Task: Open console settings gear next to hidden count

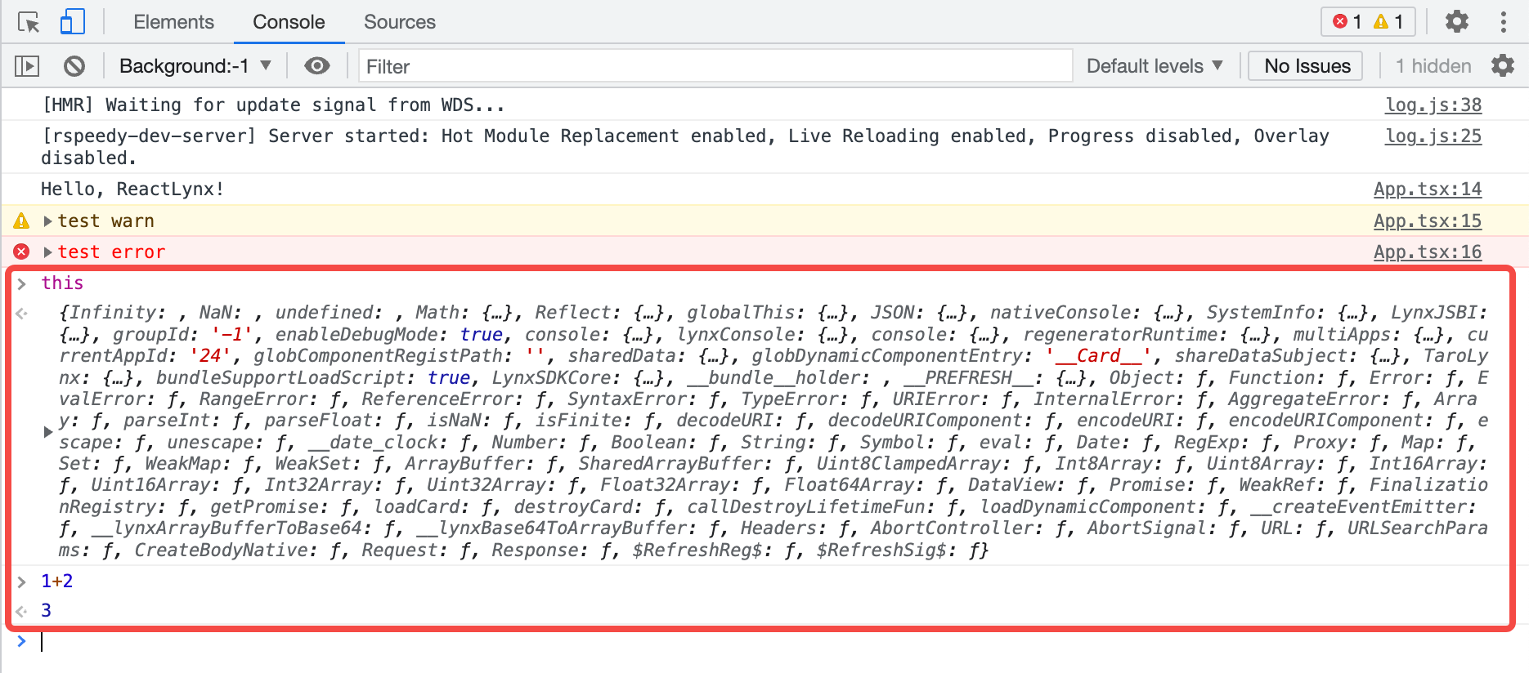Action: (1503, 66)
